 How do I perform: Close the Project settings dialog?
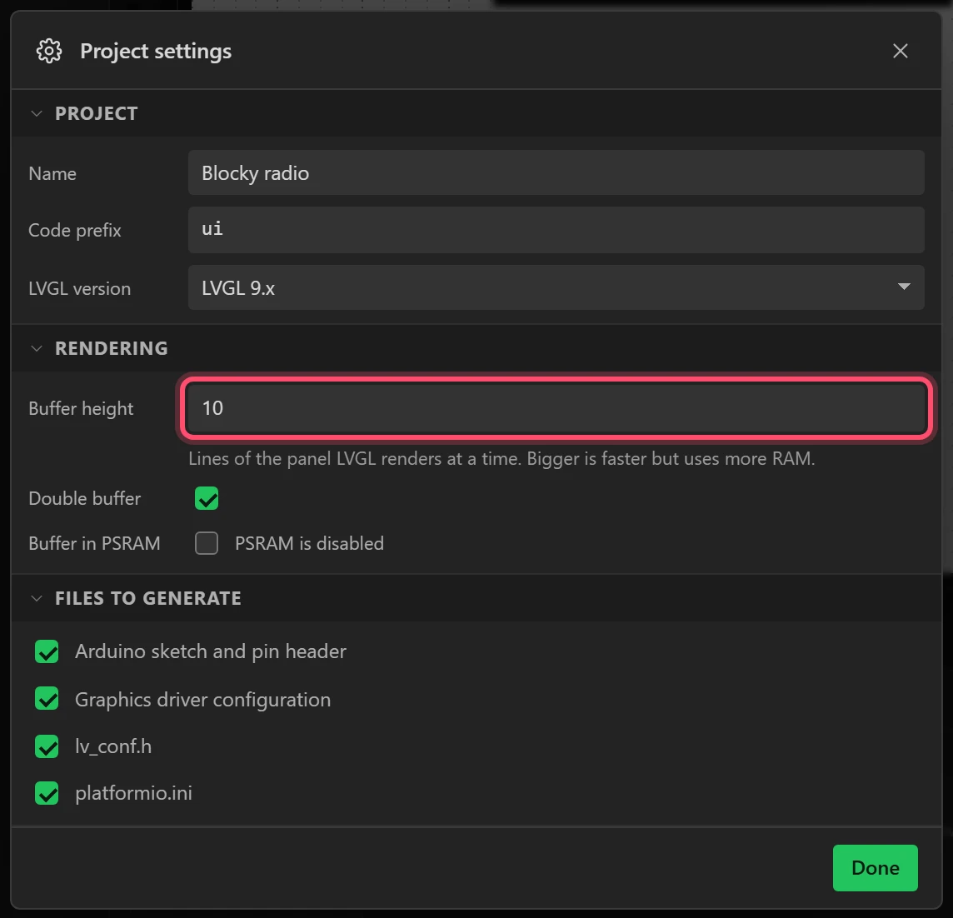coord(901,51)
